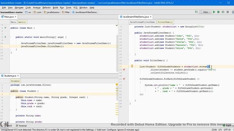Close the JavaStreamFilterDemo.java tab
This screenshot has width=234, height=131.
[x=151, y=17]
